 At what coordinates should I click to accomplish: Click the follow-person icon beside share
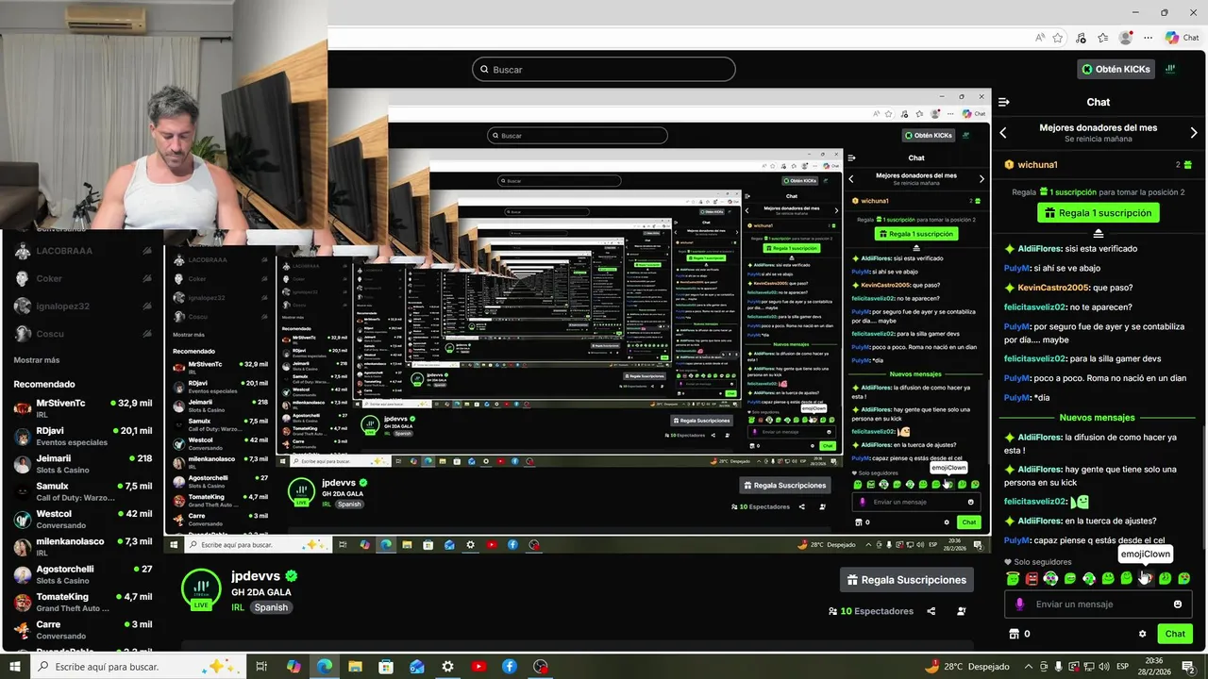[x=962, y=611]
